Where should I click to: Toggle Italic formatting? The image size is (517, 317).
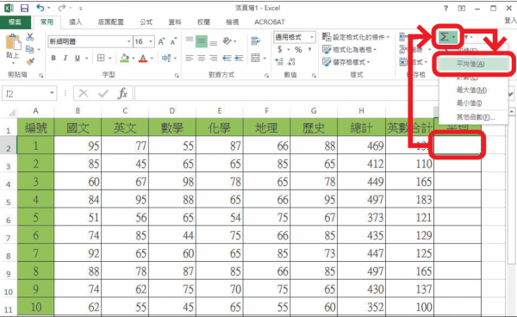click(65, 58)
